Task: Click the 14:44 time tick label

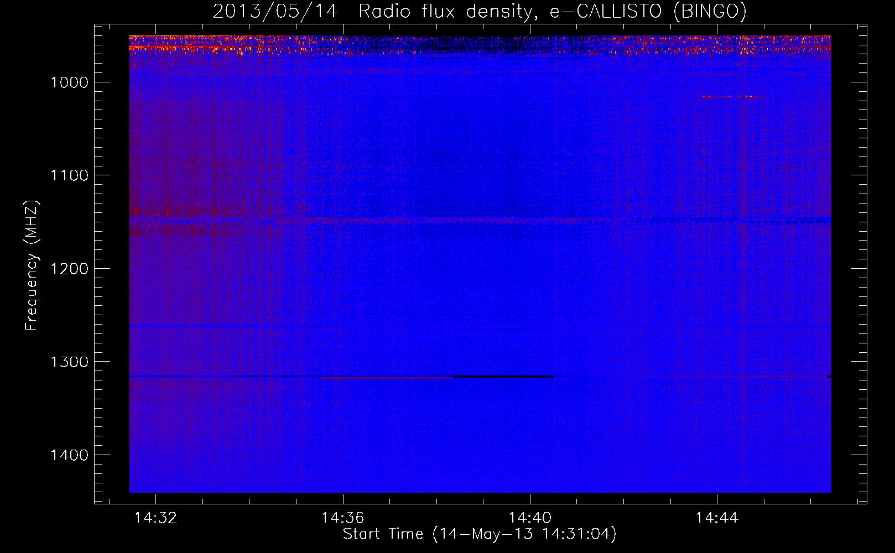Action: [x=717, y=518]
